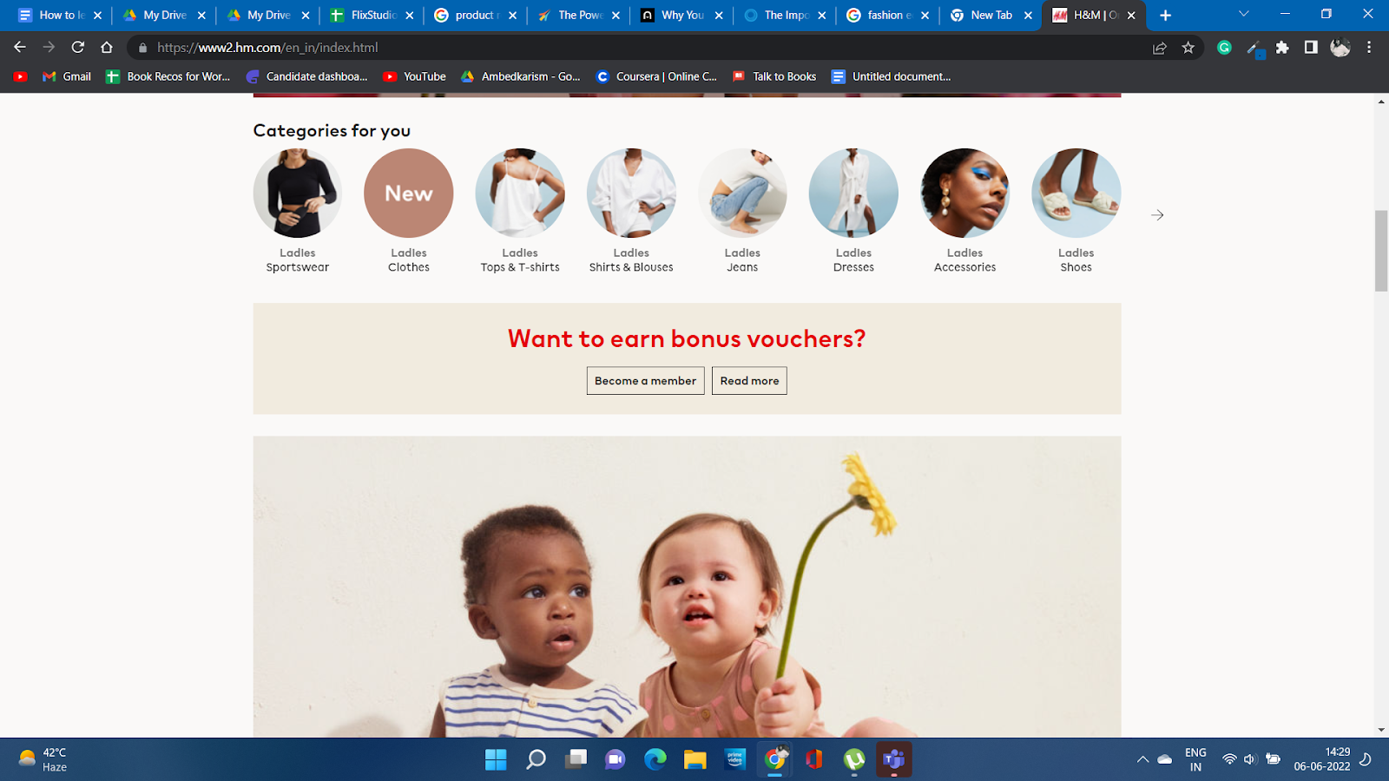Screen dimensions: 1389x781
Task: Reload the page with refresh icon
Action: pos(78,48)
